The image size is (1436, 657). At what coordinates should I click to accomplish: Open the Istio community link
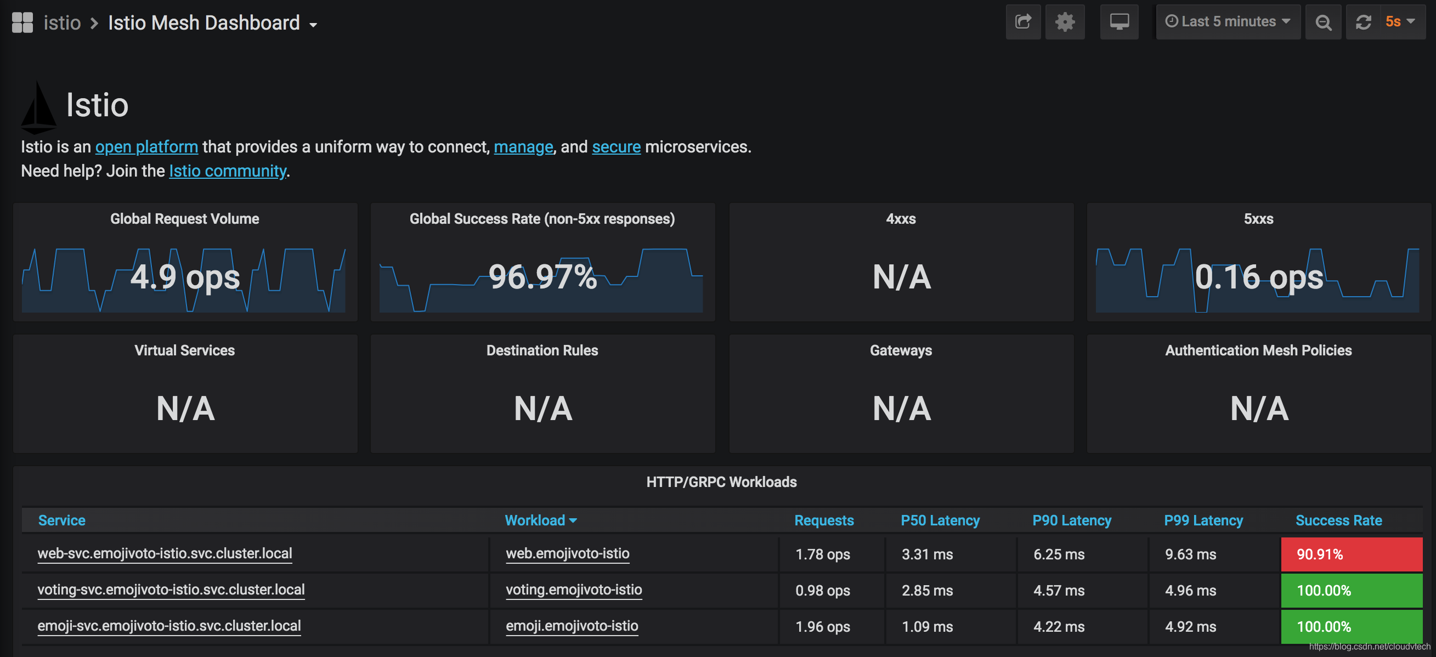click(227, 171)
